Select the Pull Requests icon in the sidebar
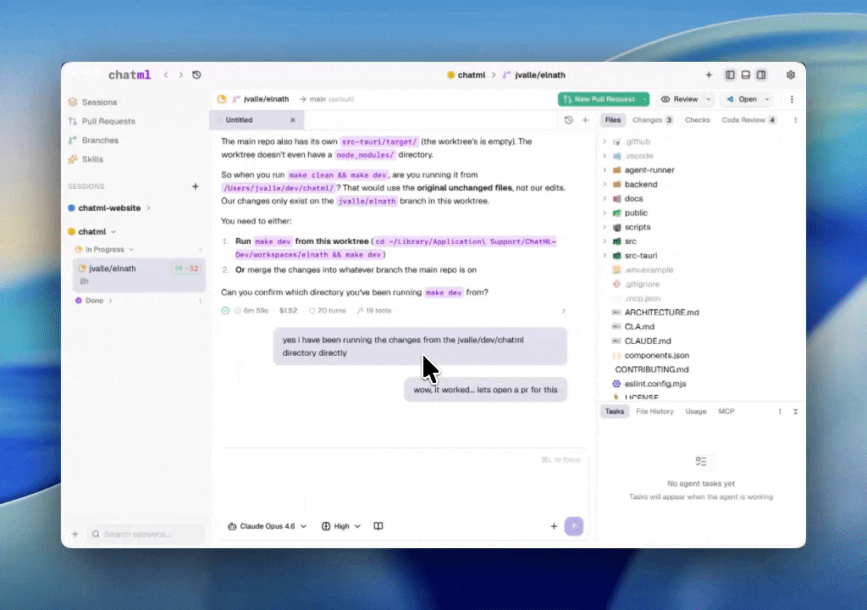 pyautogui.click(x=75, y=121)
